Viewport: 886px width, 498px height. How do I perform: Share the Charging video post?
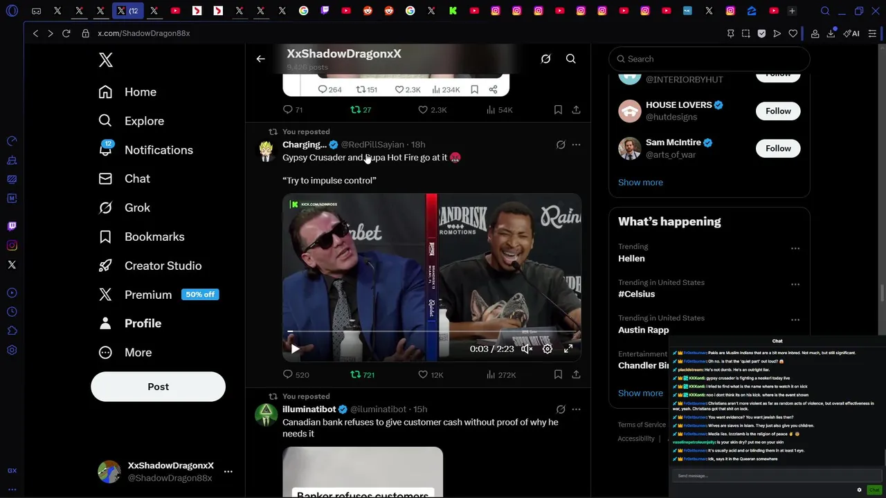coord(576,375)
